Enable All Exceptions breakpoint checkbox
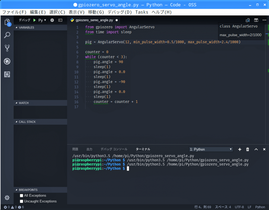This screenshot has width=269, height=210. tap(22, 196)
